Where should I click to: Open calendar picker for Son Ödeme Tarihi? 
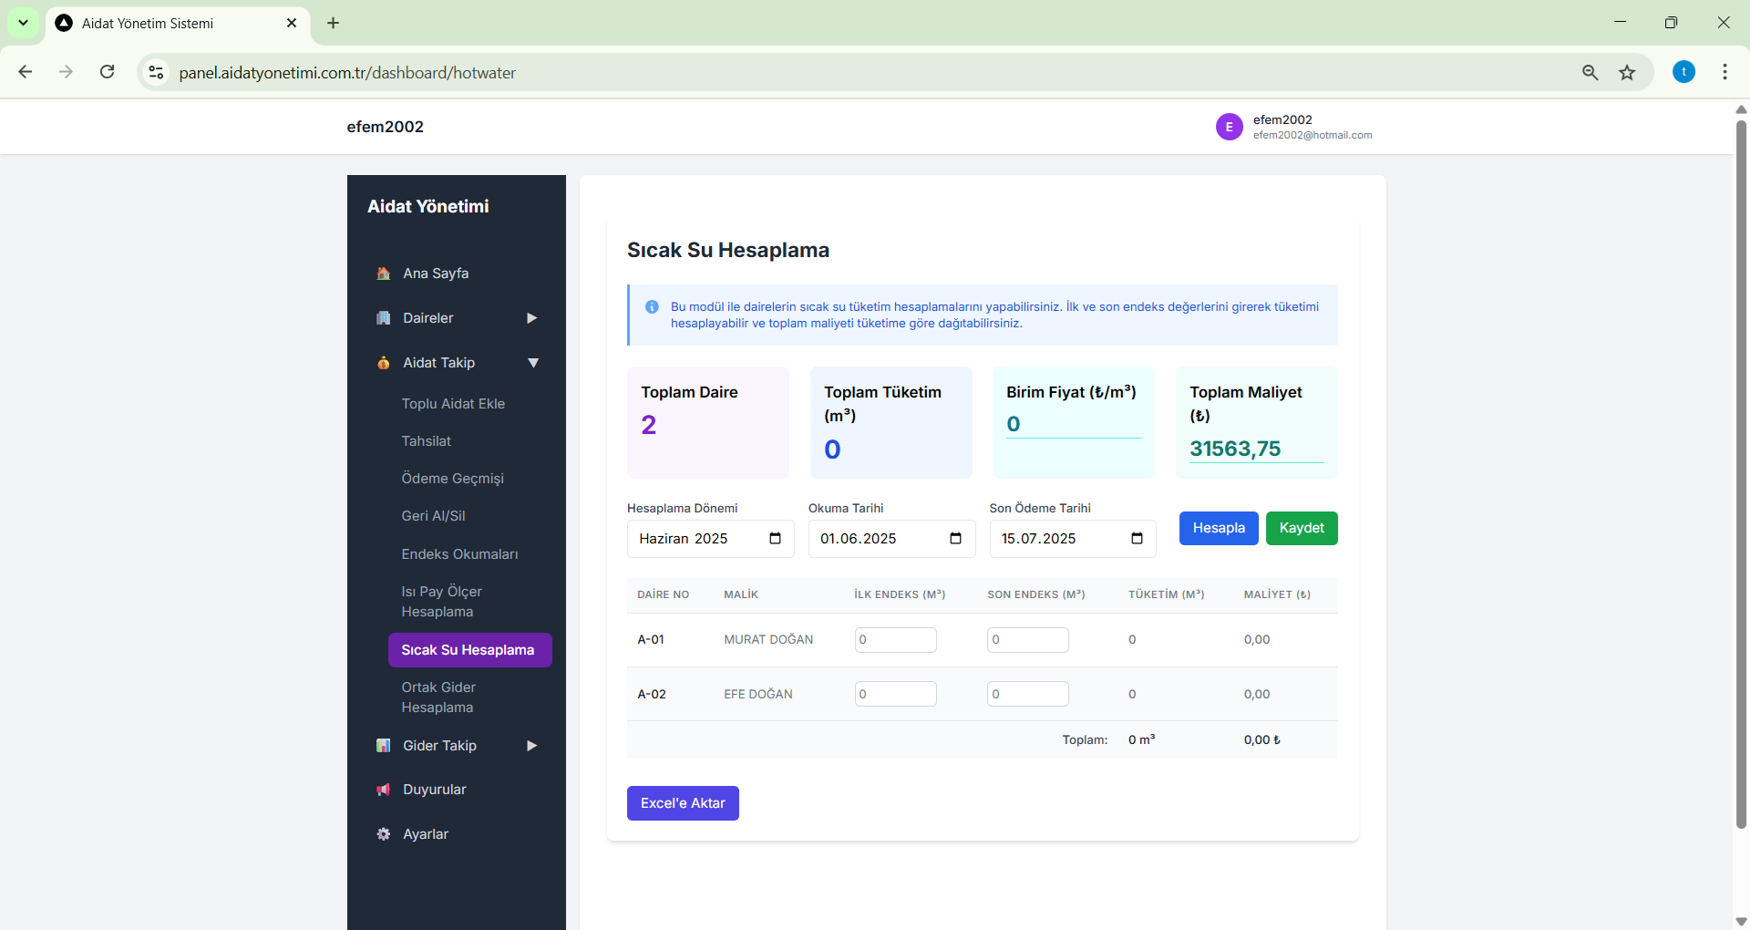(x=1137, y=539)
